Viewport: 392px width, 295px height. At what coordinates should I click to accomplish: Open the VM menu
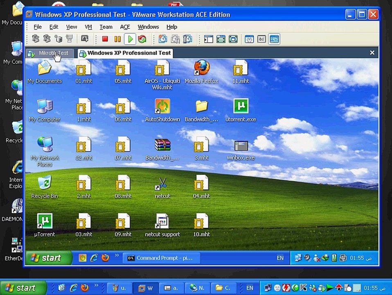pos(88,27)
